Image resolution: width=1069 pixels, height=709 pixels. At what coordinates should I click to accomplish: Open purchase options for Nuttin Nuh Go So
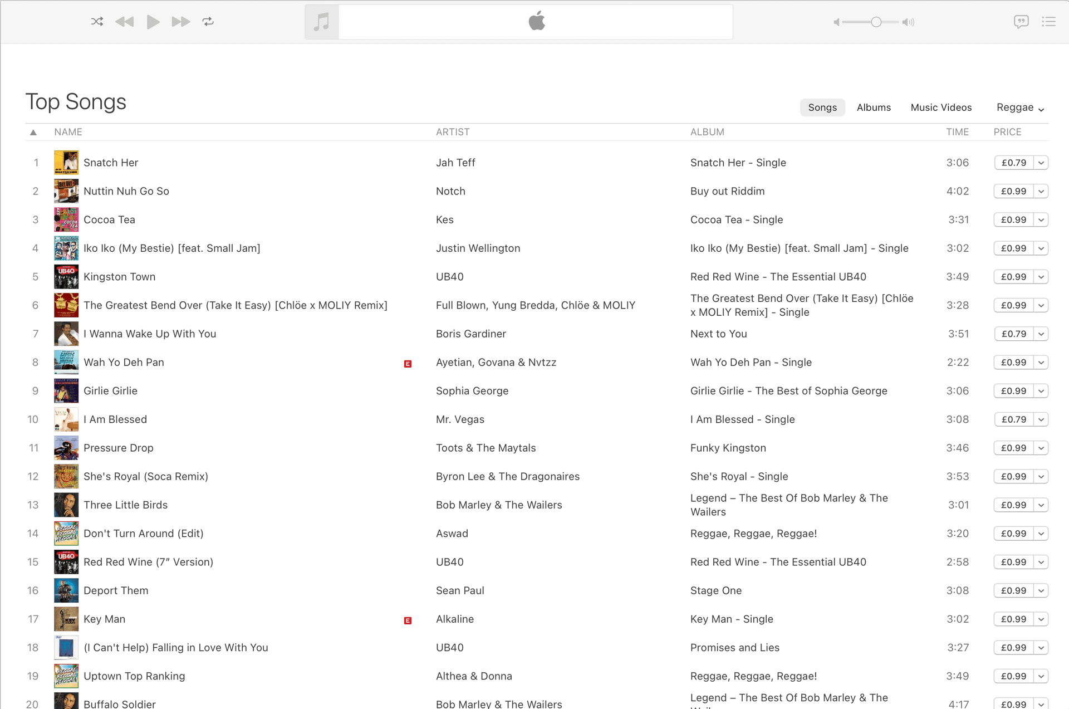click(1041, 191)
